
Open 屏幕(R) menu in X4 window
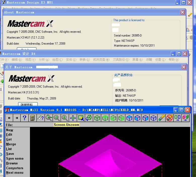[137, 60]
